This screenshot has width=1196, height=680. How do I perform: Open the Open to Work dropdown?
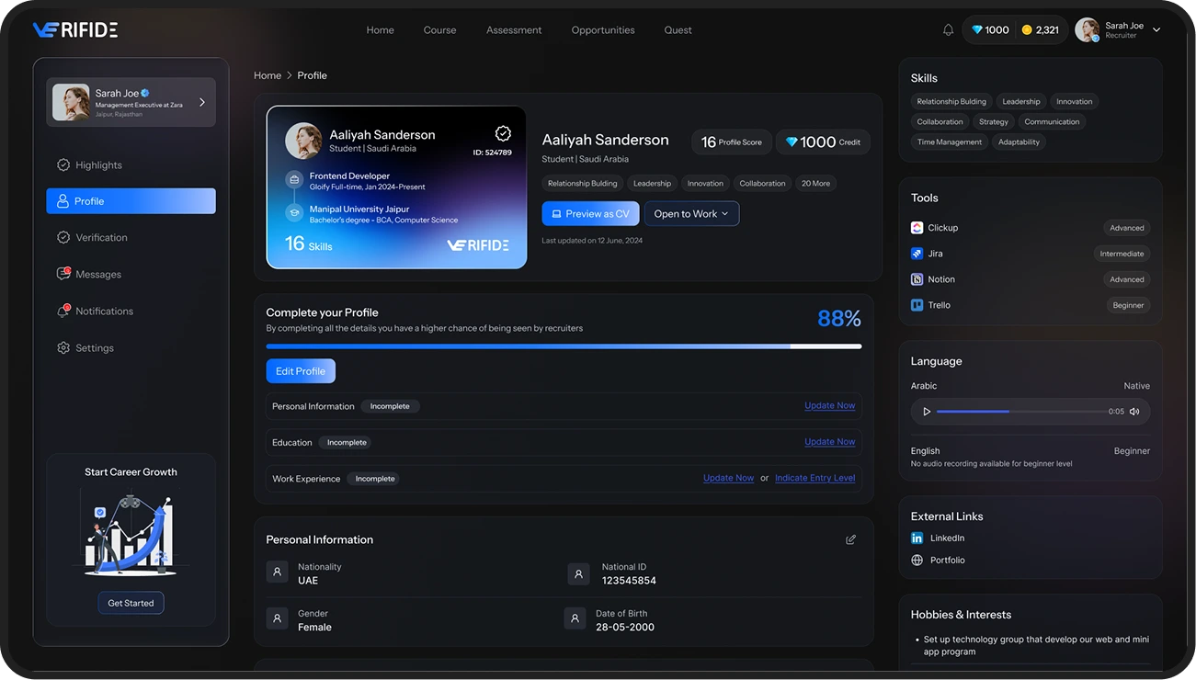(691, 214)
